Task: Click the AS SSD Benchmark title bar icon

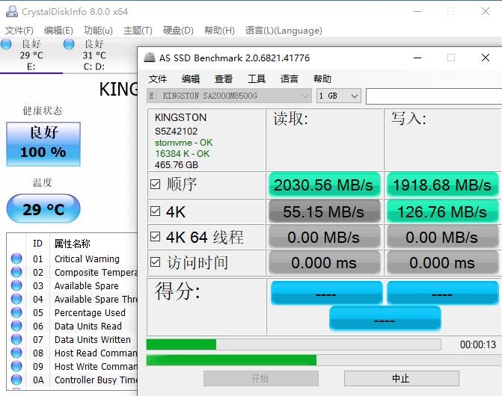Action: [150, 58]
